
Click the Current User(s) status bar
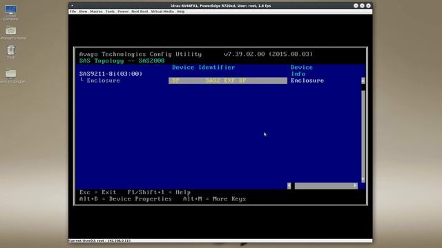pos(220,240)
